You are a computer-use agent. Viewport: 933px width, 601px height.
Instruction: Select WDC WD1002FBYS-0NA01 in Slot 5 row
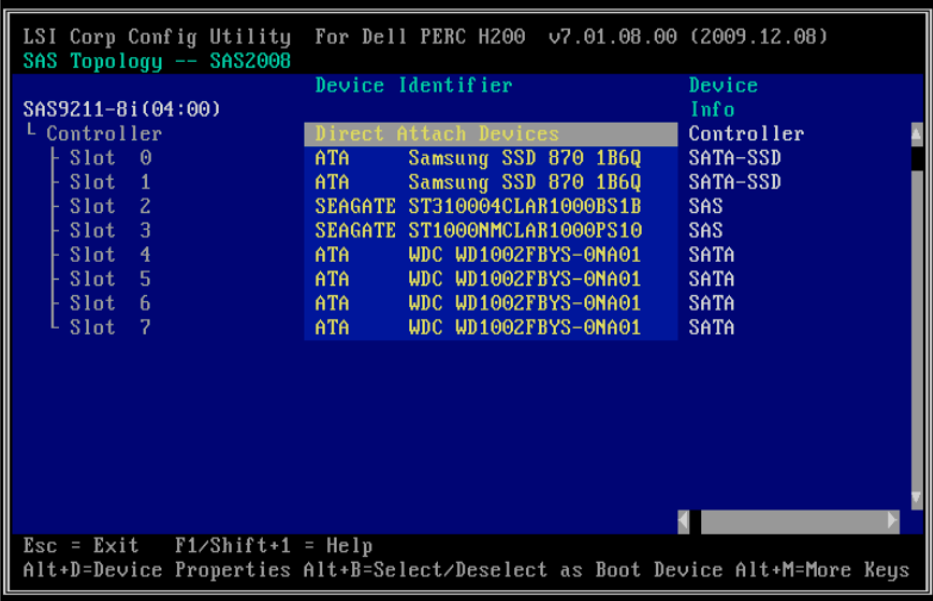coord(525,279)
